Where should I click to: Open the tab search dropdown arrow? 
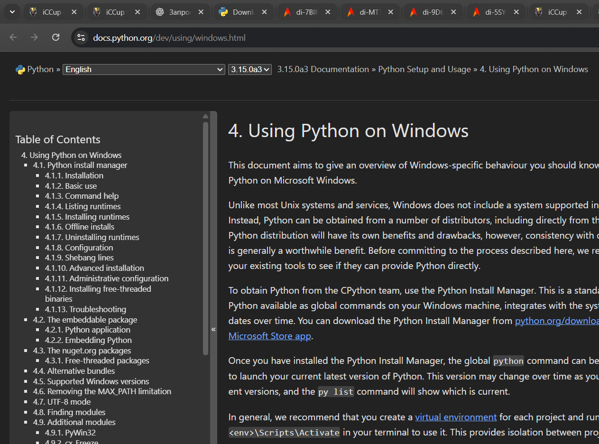click(12, 12)
